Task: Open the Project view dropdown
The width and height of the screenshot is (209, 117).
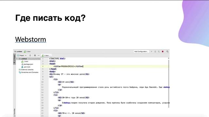Action: coord(22,56)
